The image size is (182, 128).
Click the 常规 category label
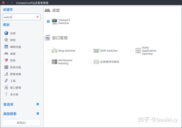(x=13, y=40)
